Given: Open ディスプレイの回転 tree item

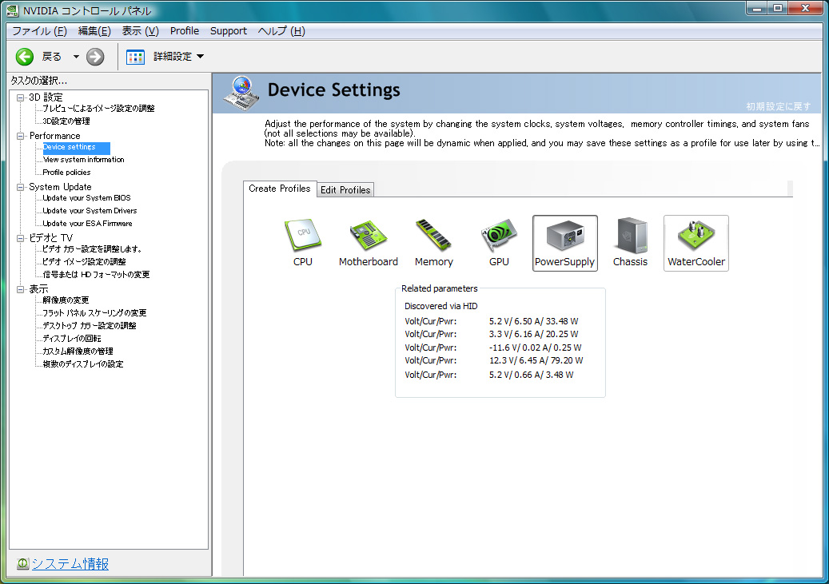Looking at the screenshot, I should (72, 338).
